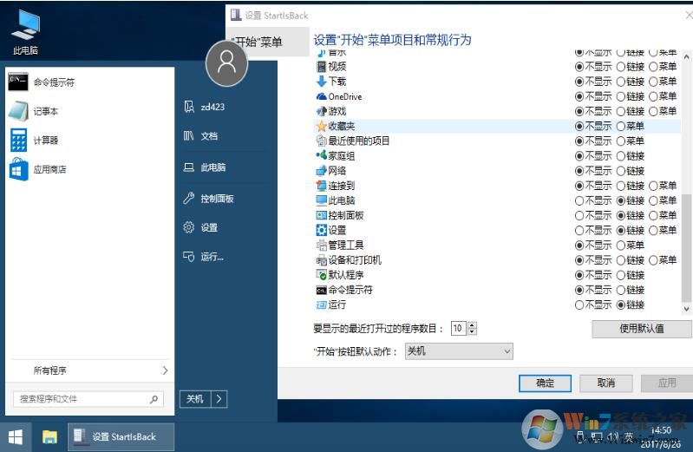The height and width of the screenshot is (452, 693).
Task: Increase recent programs count stepper
Action: [x=472, y=325]
